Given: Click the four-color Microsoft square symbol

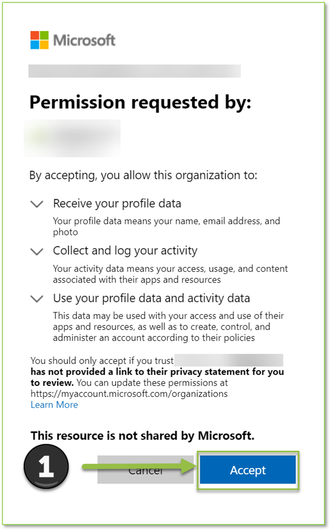Looking at the screenshot, I should tap(39, 40).
